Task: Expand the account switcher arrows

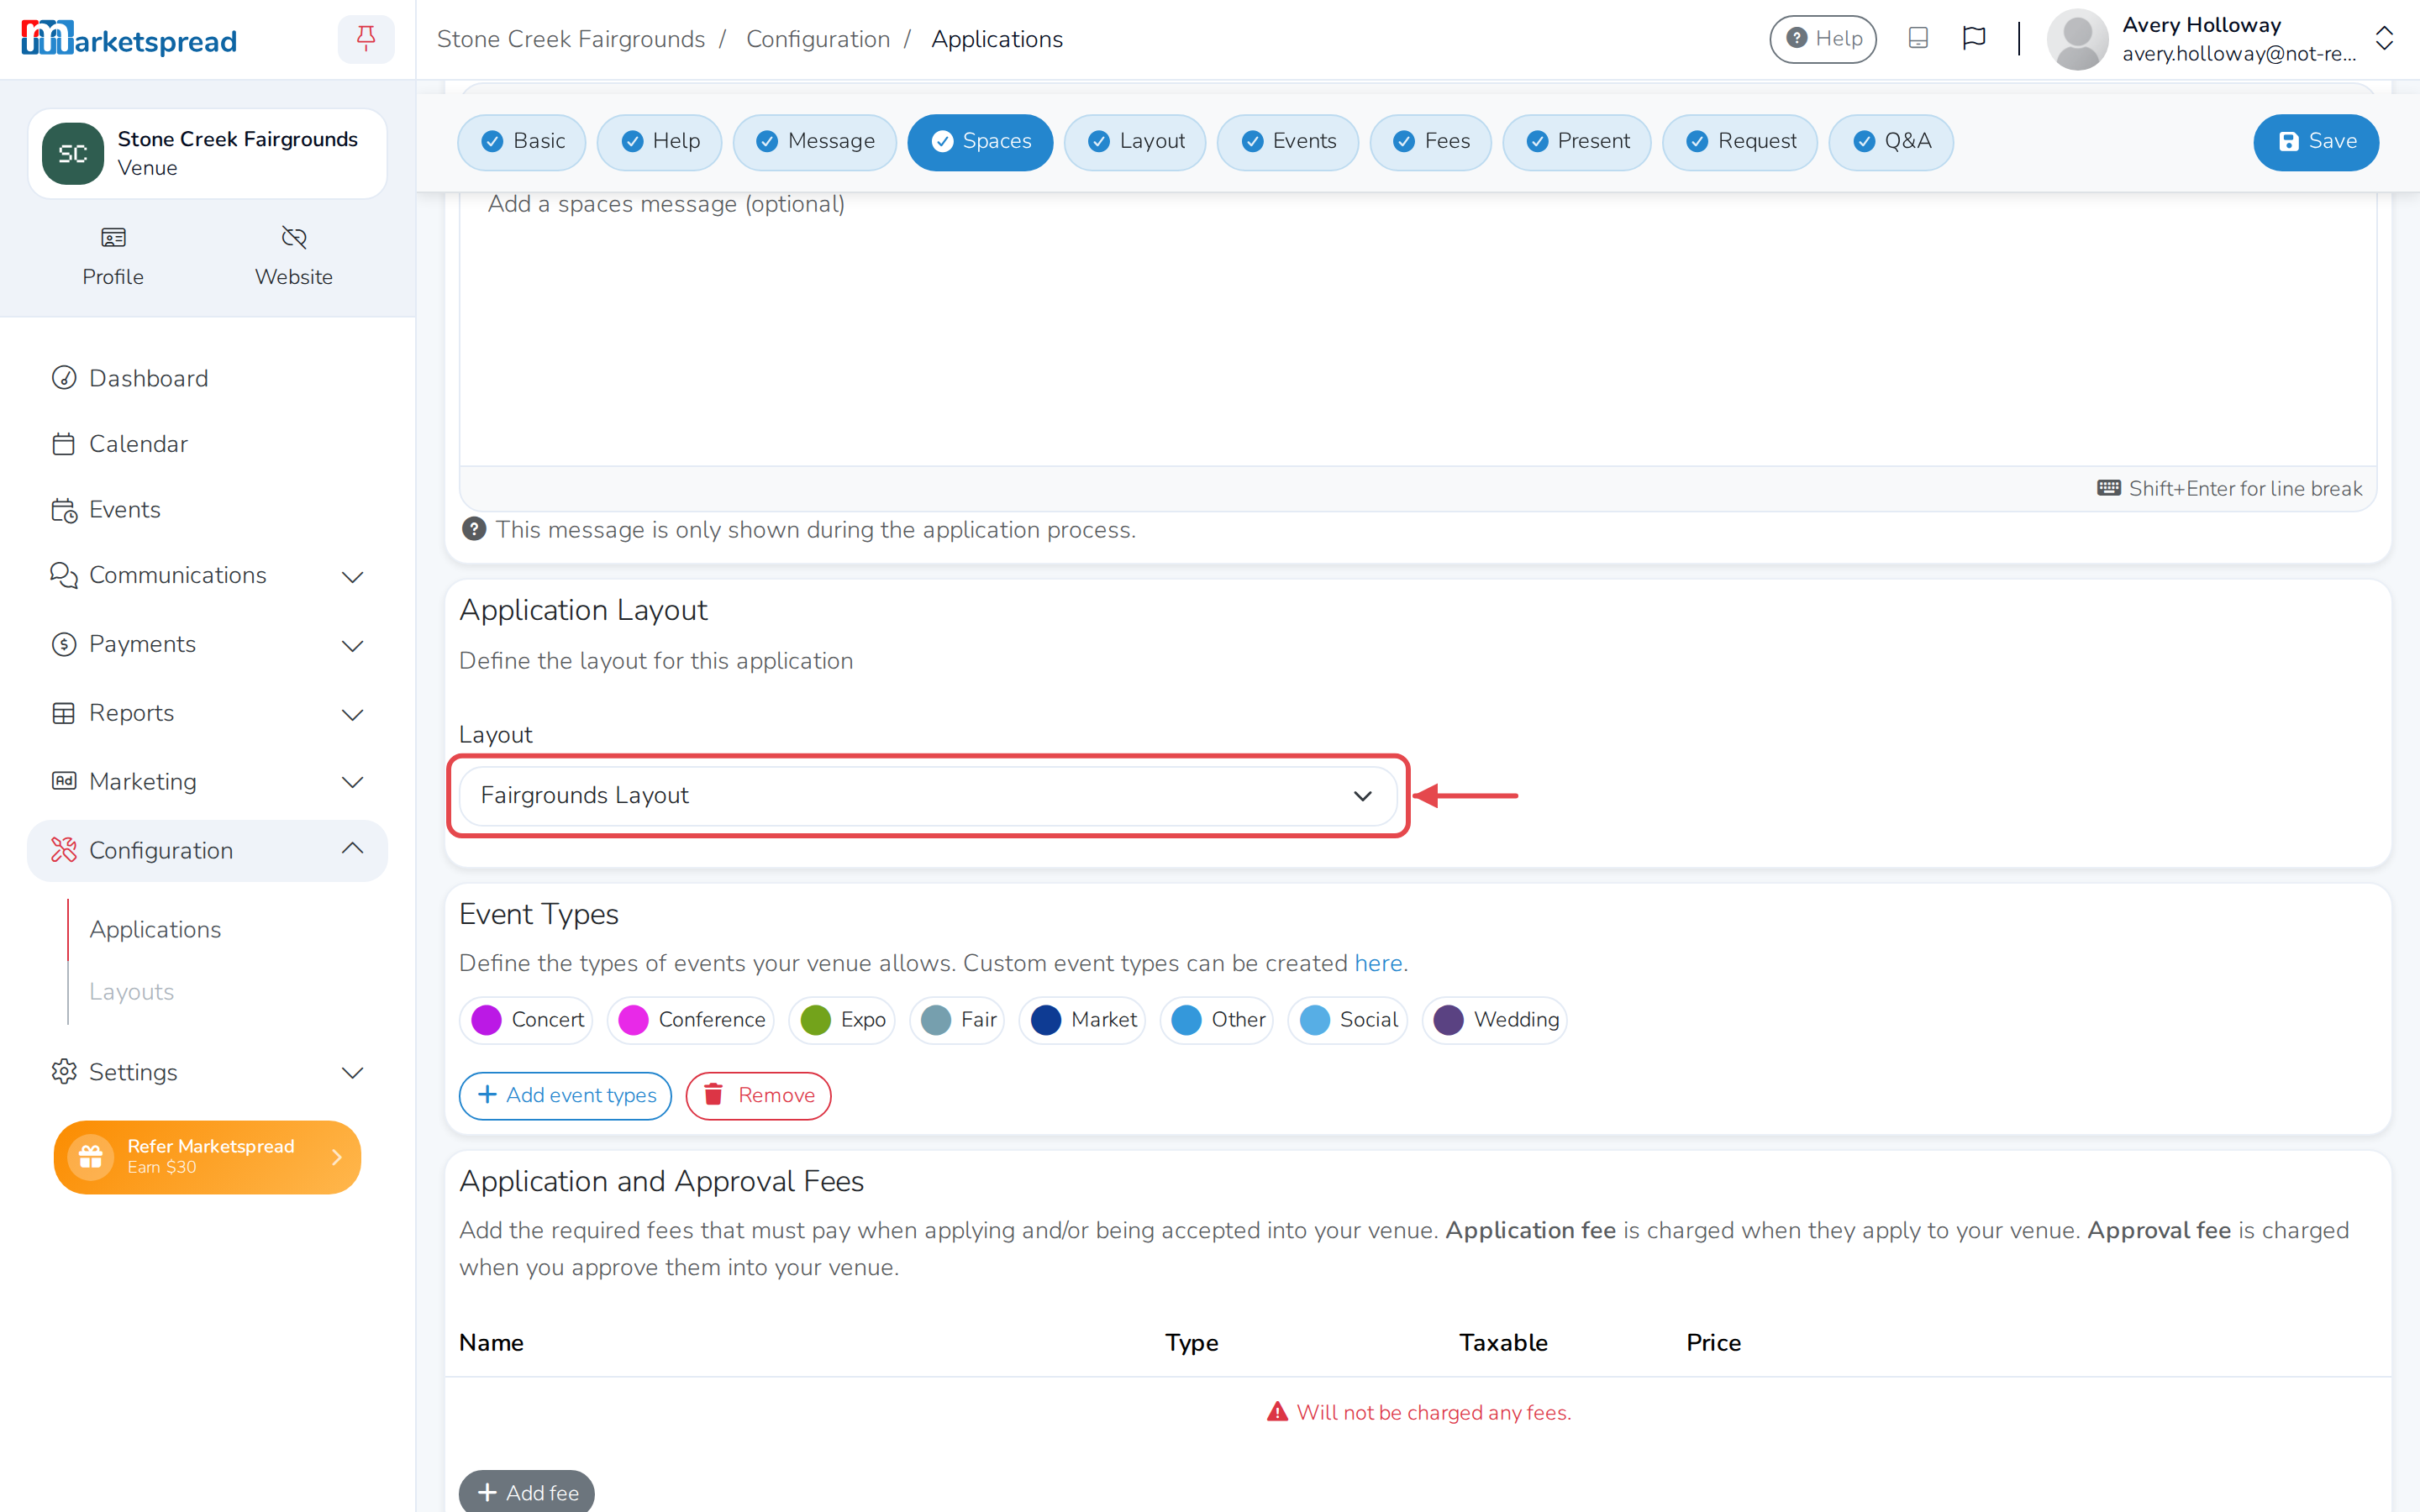Action: [2384, 39]
